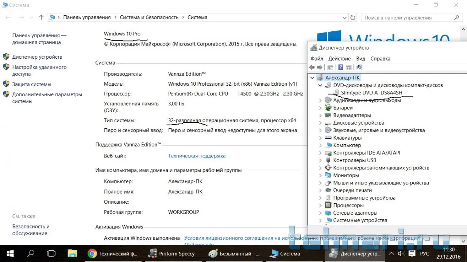Viewport: 467px width, 262px height.
Task: Expand the Процессоры node
Action: 320,205
